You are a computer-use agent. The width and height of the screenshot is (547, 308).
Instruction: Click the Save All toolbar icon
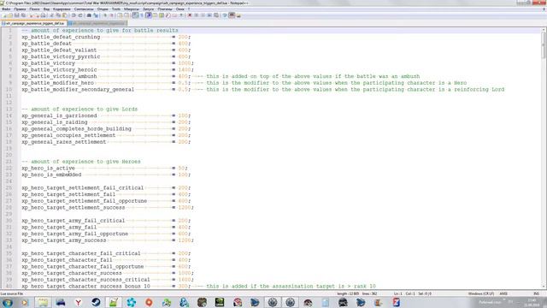click(x=23, y=15)
